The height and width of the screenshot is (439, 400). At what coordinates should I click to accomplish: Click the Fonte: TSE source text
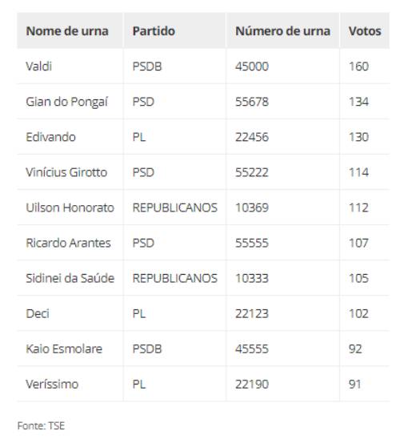41,425
